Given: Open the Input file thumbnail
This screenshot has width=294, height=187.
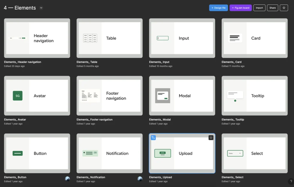Looking at the screenshot, I should tap(182, 38).
